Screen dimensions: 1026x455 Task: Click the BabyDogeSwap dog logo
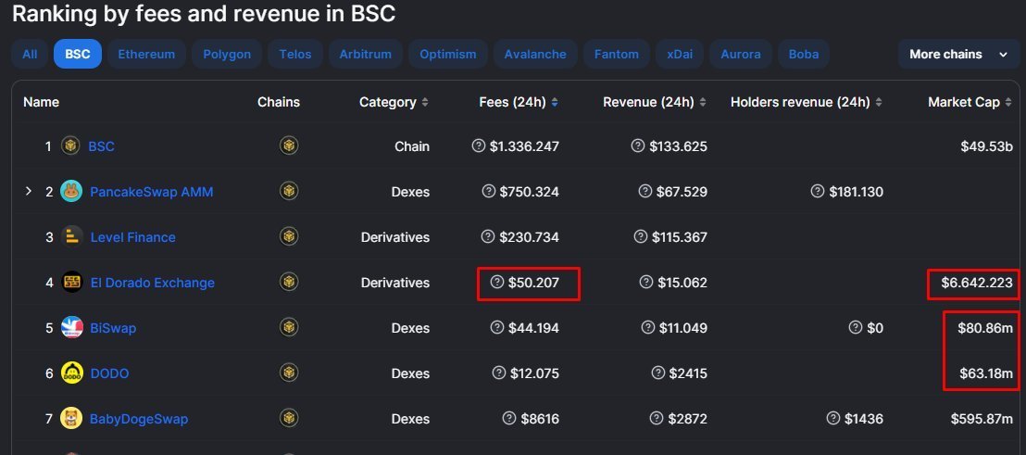coord(71,418)
